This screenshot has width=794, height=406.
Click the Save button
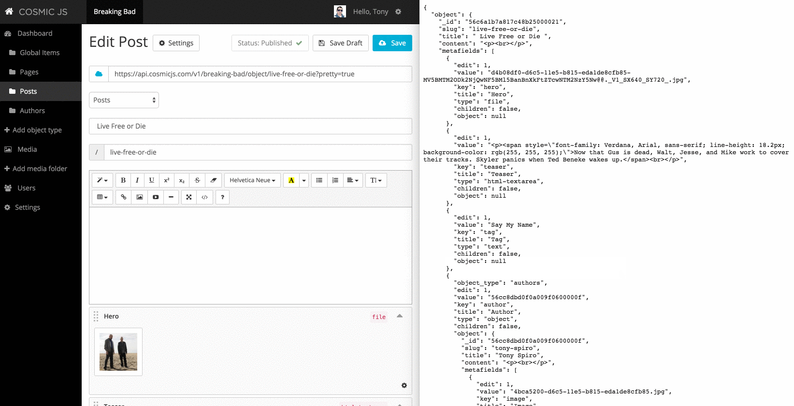tap(392, 43)
